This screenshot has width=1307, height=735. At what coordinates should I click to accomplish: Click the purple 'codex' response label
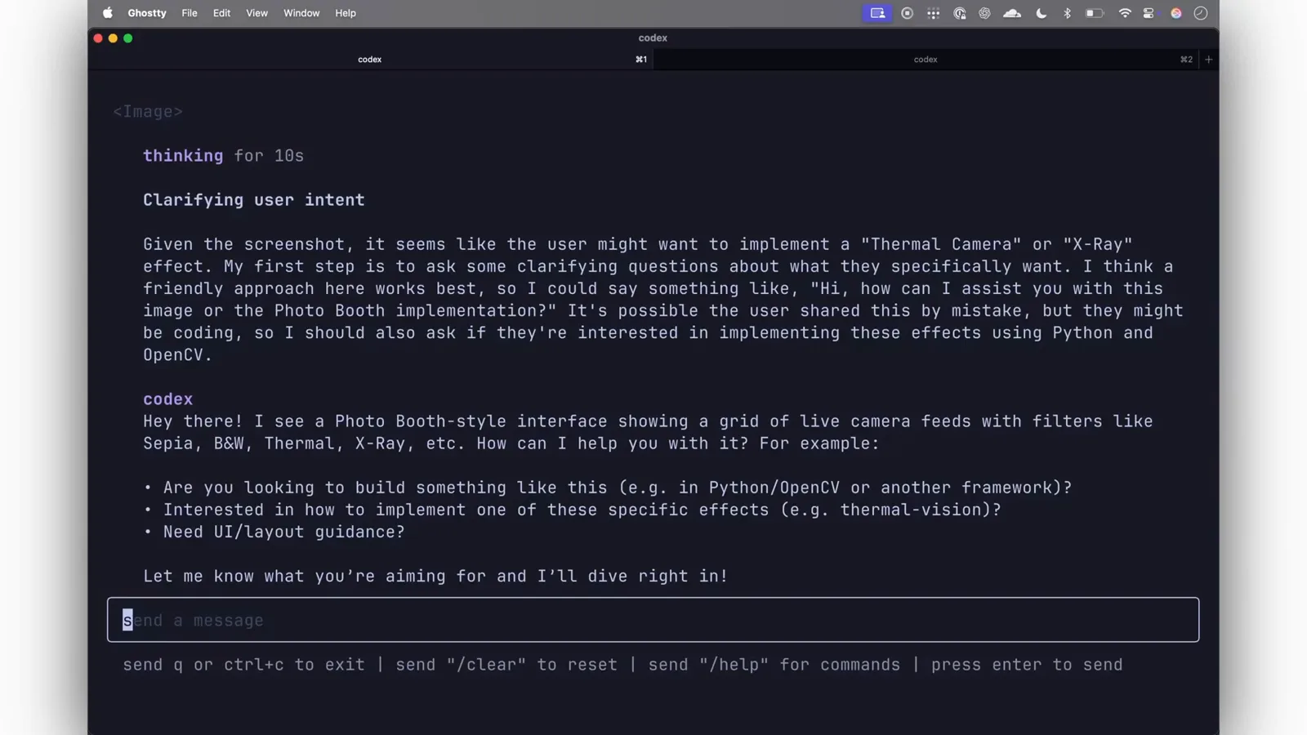(x=168, y=399)
